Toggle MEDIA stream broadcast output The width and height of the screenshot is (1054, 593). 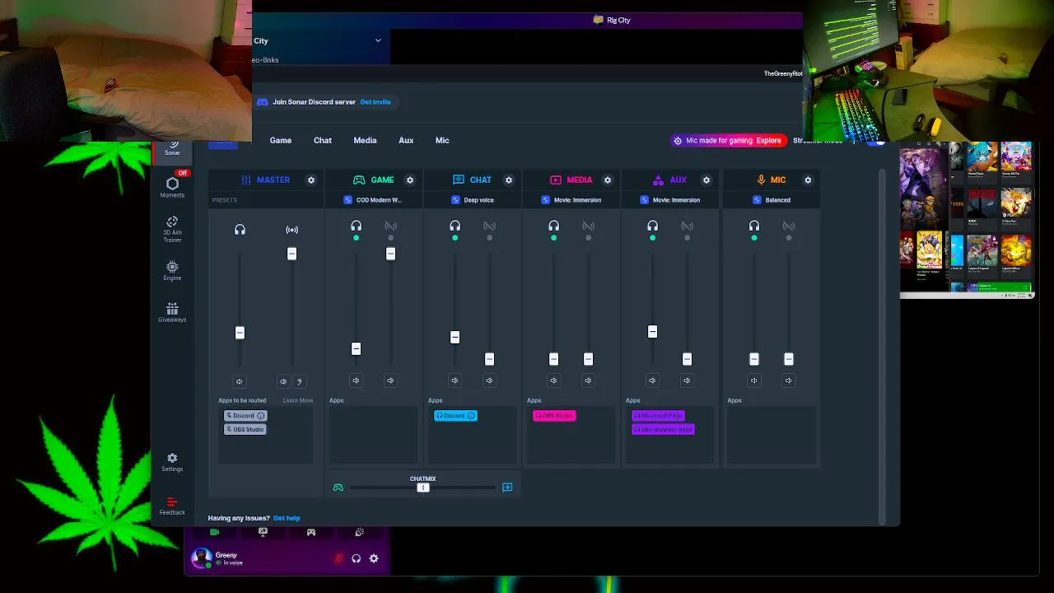(x=588, y=226)
